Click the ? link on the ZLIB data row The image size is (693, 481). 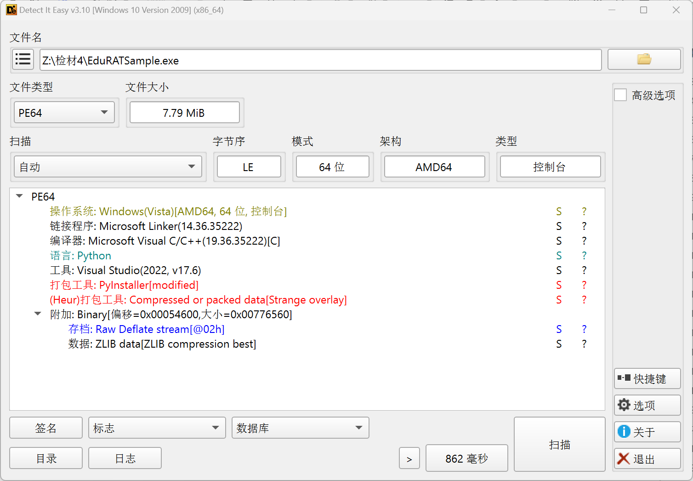pyautogui.click(x=584, y=344)
